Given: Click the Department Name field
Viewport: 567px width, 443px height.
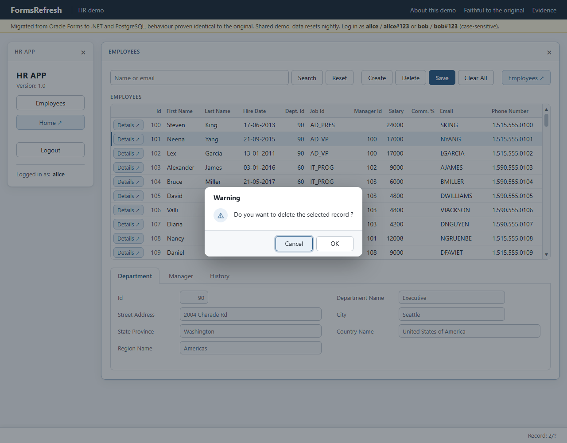Looking at the screenshot, I should pos(452,298).
